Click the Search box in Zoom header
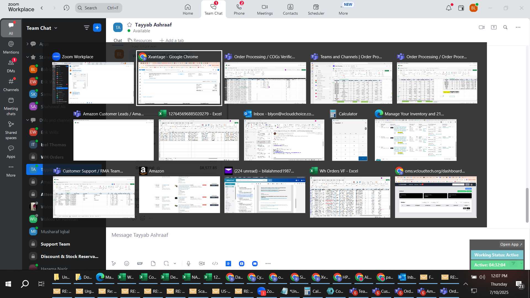 [x=99, y=8]
